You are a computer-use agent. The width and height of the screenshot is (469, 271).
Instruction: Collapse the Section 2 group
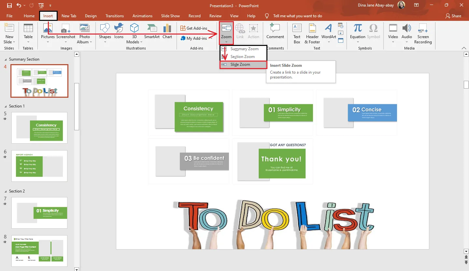click(x=6, y=192)
